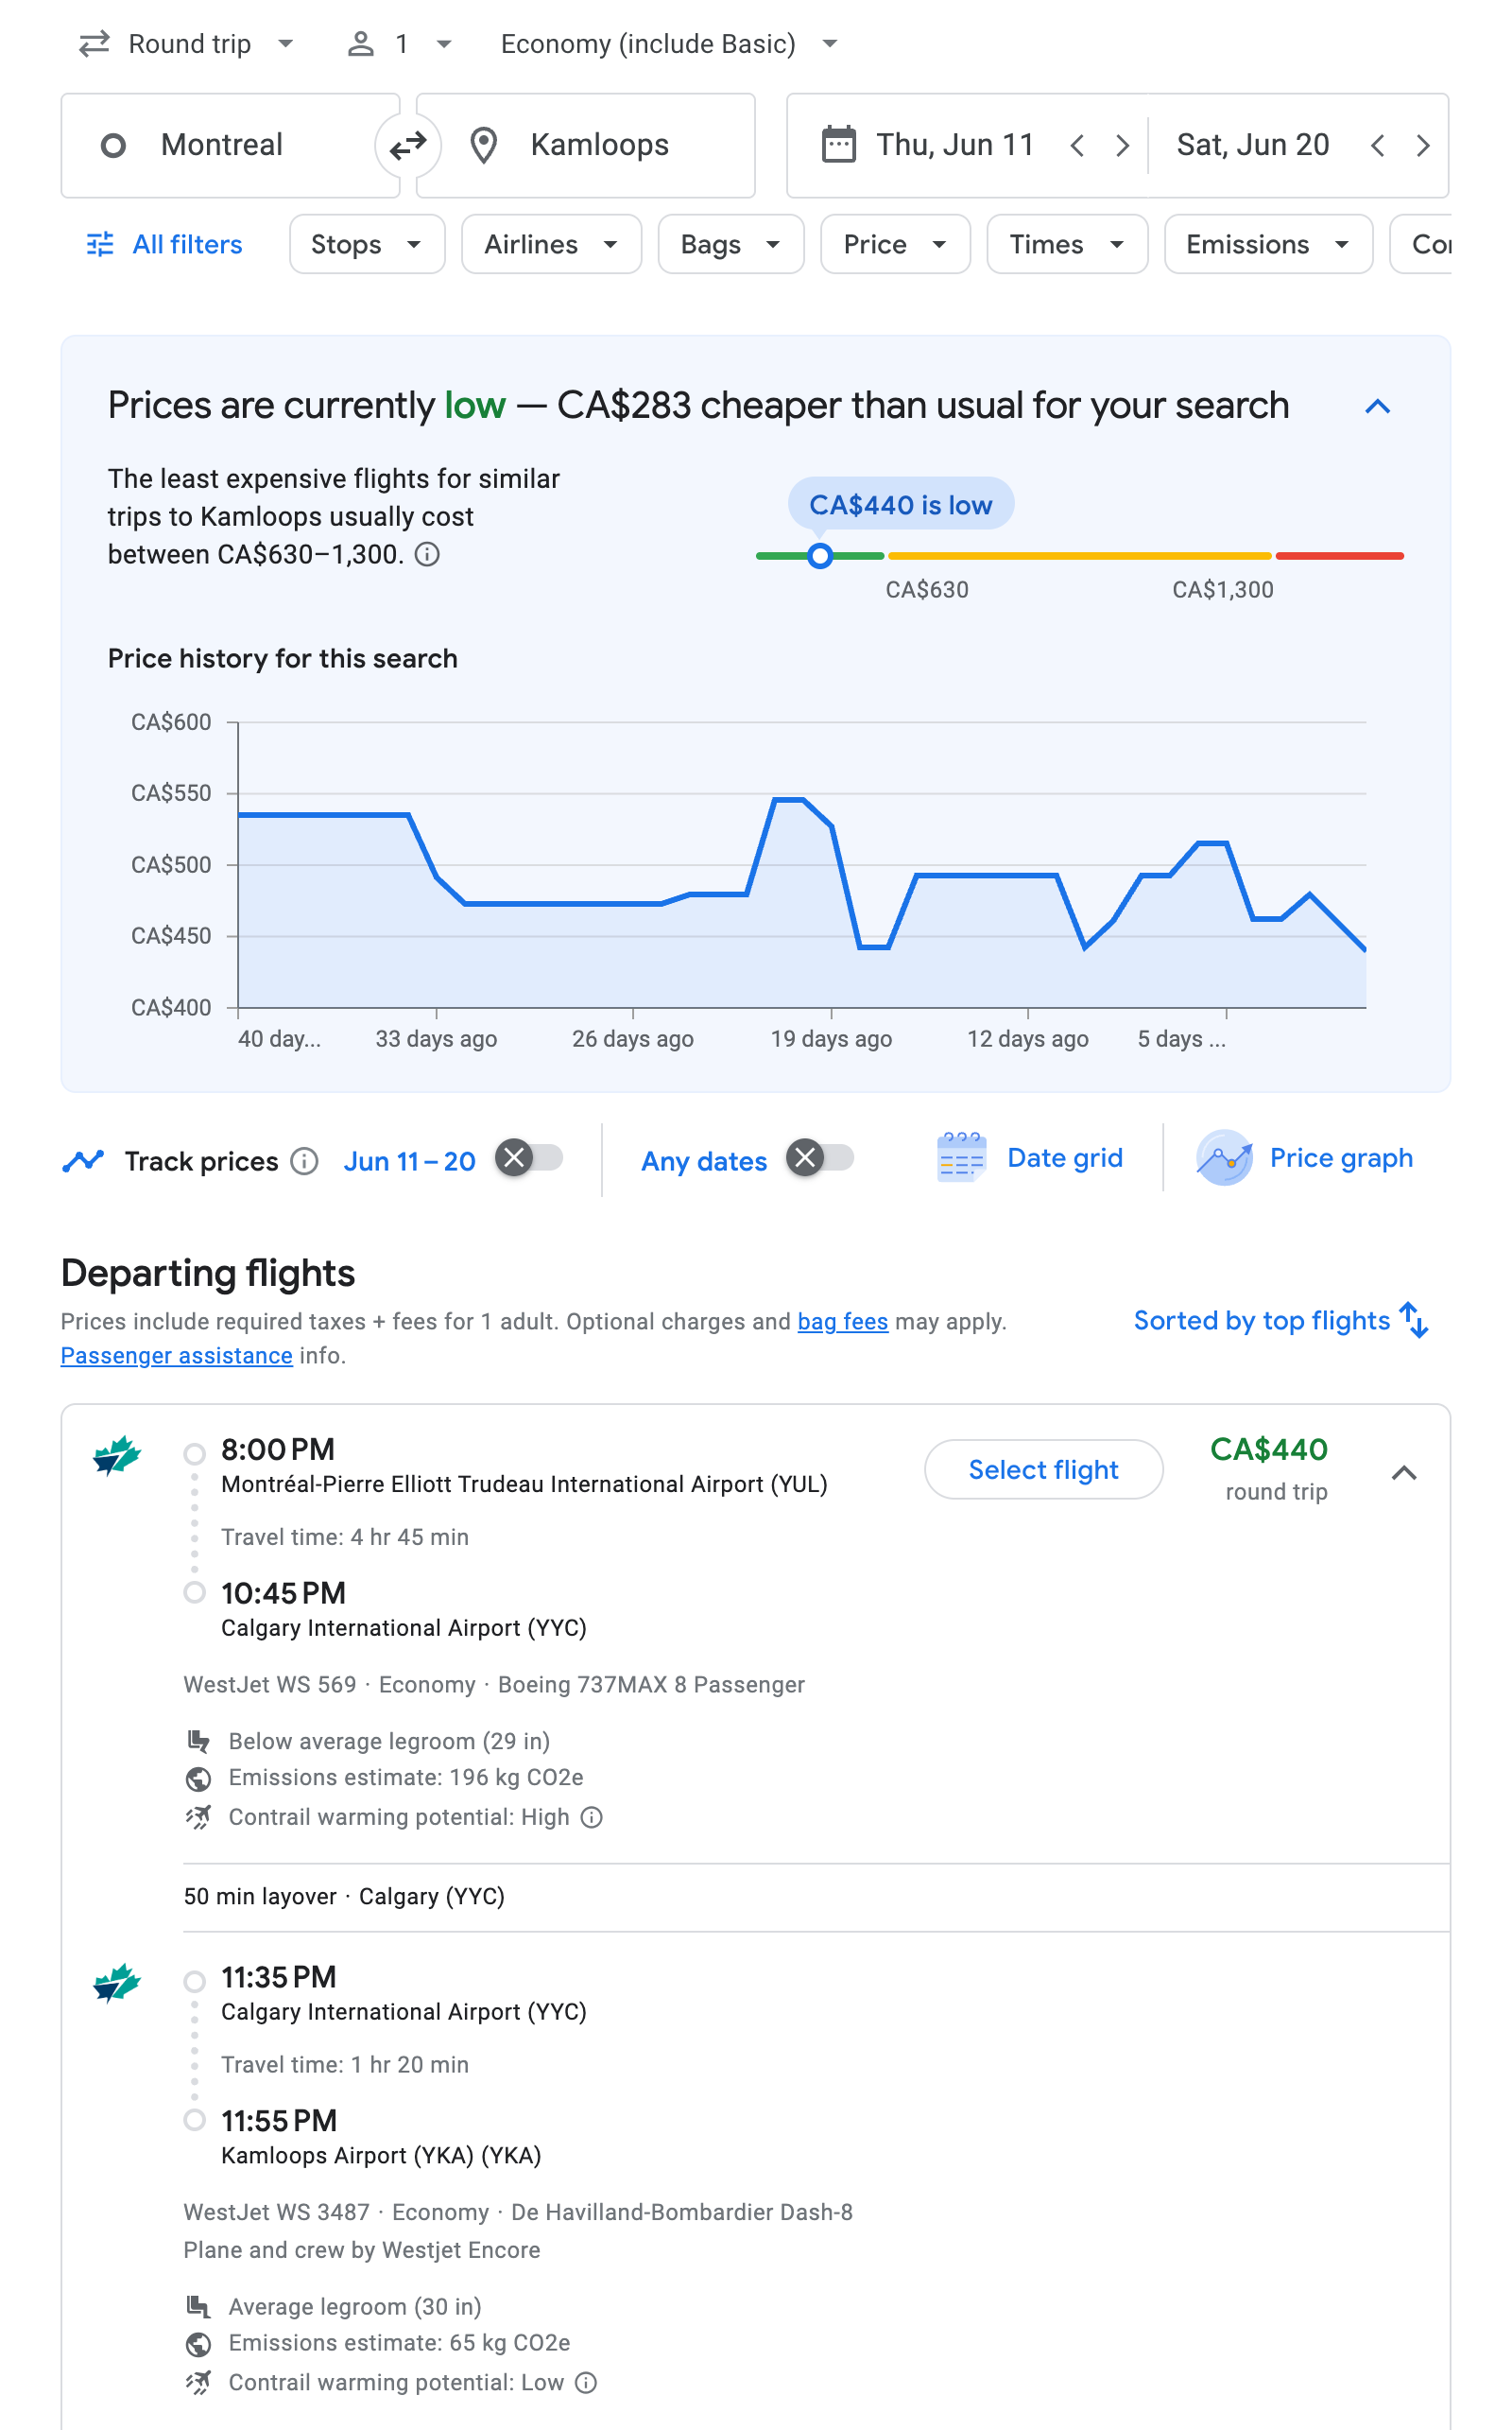The image size is (1512, 2430).
Task: Click the Track prices line-chart icon
Action: (x=84, y=1160)
